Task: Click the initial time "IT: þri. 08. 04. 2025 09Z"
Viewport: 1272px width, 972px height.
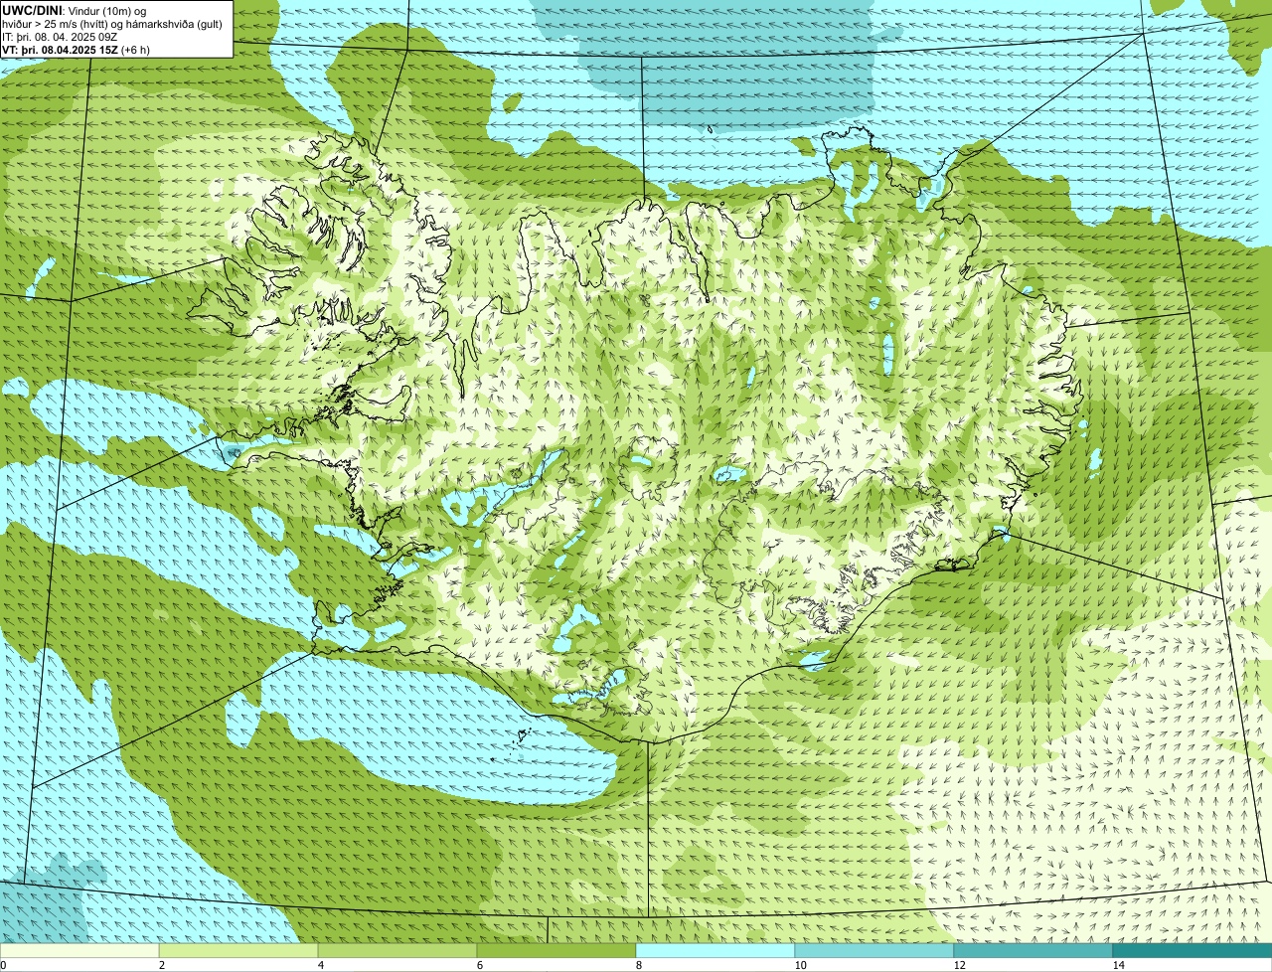Action: tap(60, 37)
